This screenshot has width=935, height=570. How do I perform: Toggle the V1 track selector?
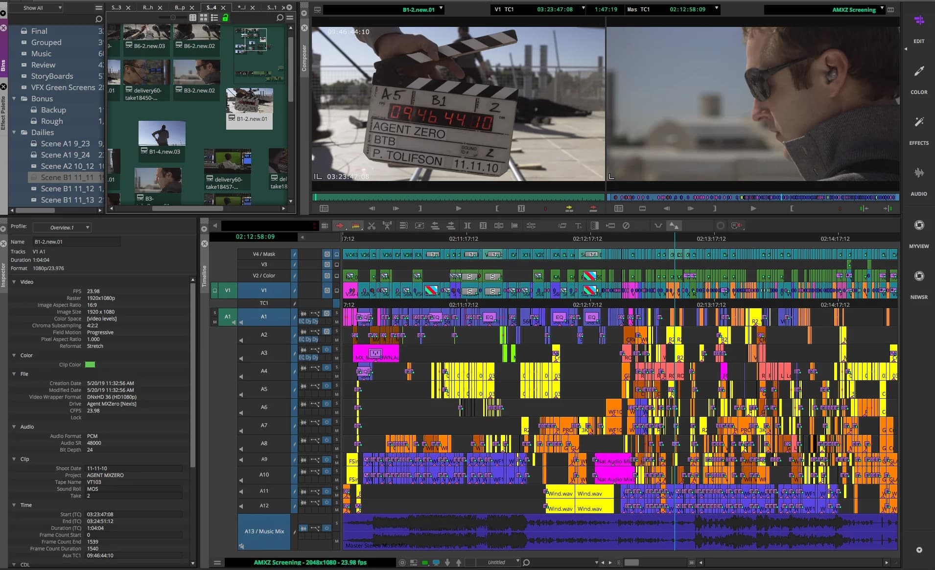(x=264, y=291)
